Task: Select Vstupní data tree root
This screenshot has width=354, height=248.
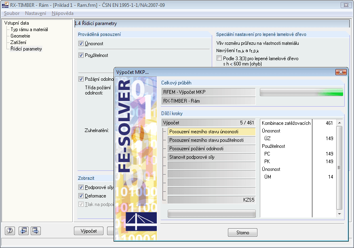Action: pos(17,23)
